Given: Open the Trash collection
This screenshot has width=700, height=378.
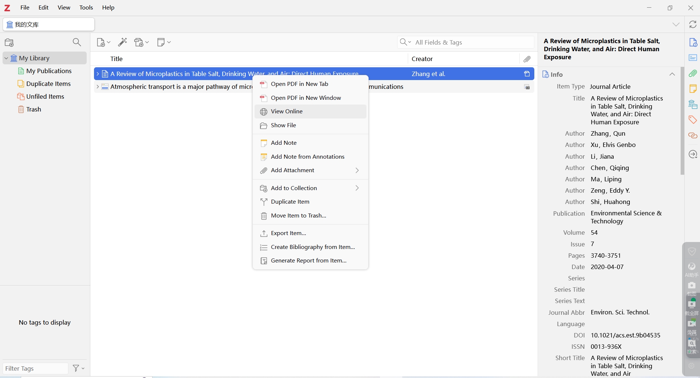Looking at the screenshot, I should 29,109.
